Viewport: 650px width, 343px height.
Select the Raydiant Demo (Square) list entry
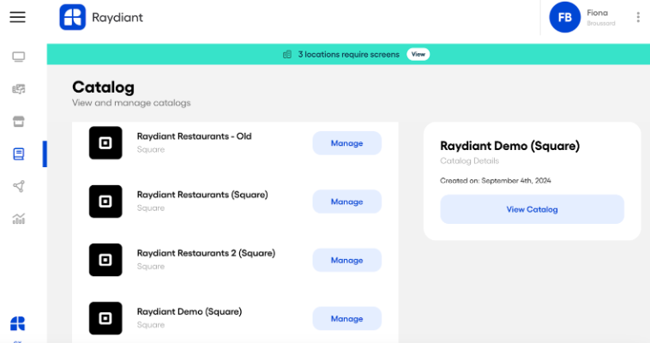[235, 318]
